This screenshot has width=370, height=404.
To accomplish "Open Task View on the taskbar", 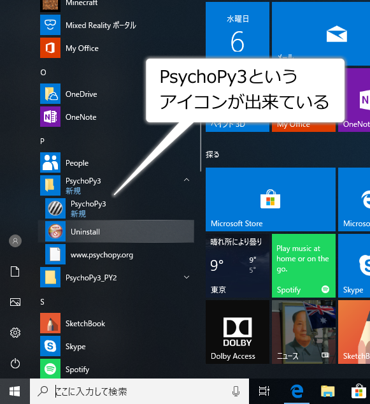I will (264, 391).
